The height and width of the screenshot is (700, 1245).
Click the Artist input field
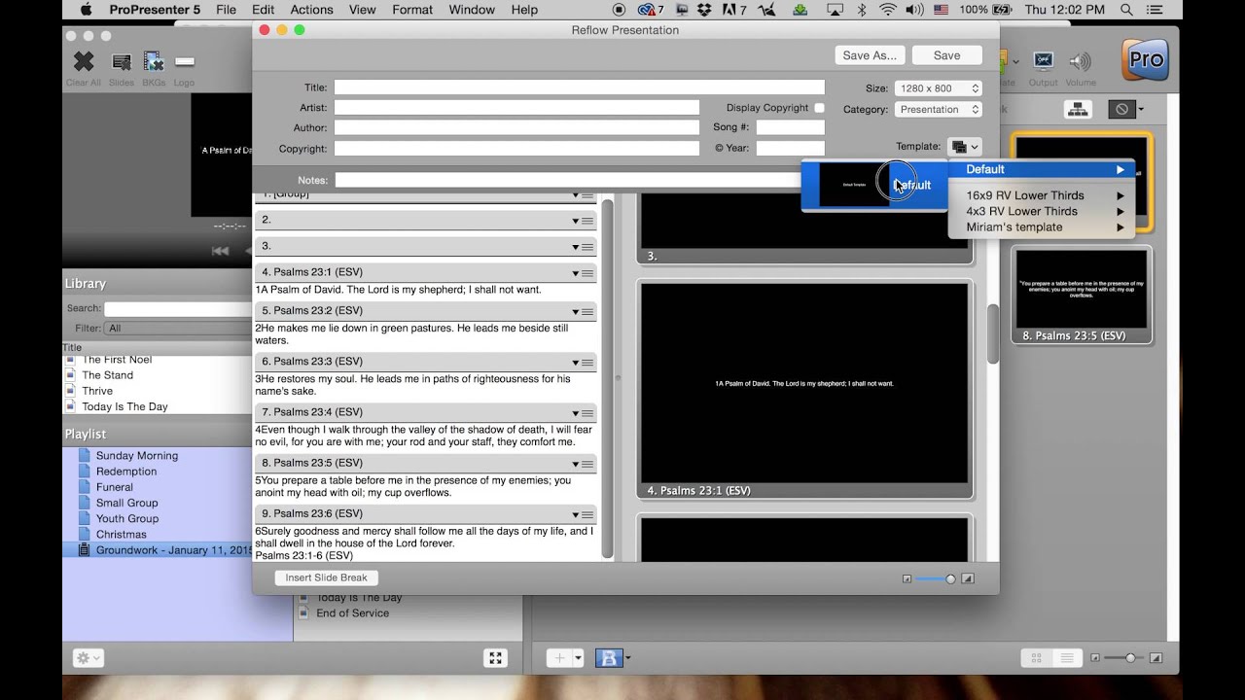[x=516, y=108]
